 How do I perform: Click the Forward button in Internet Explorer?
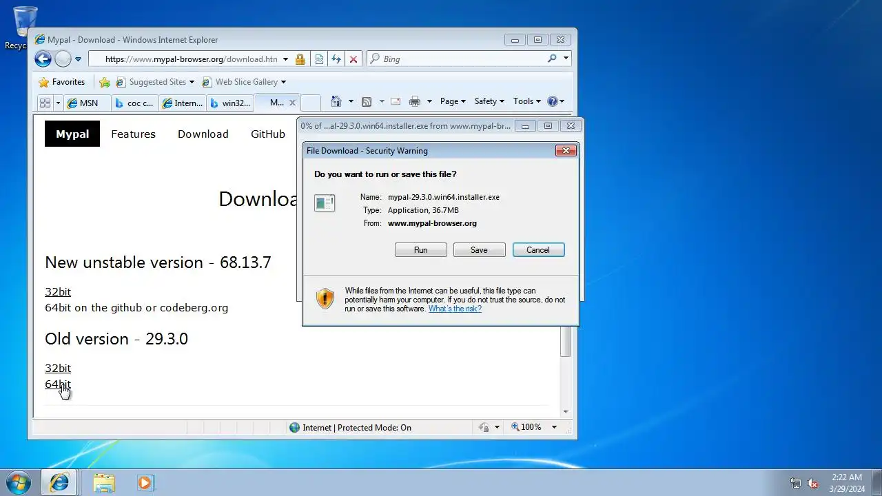(x=63, y=59)
